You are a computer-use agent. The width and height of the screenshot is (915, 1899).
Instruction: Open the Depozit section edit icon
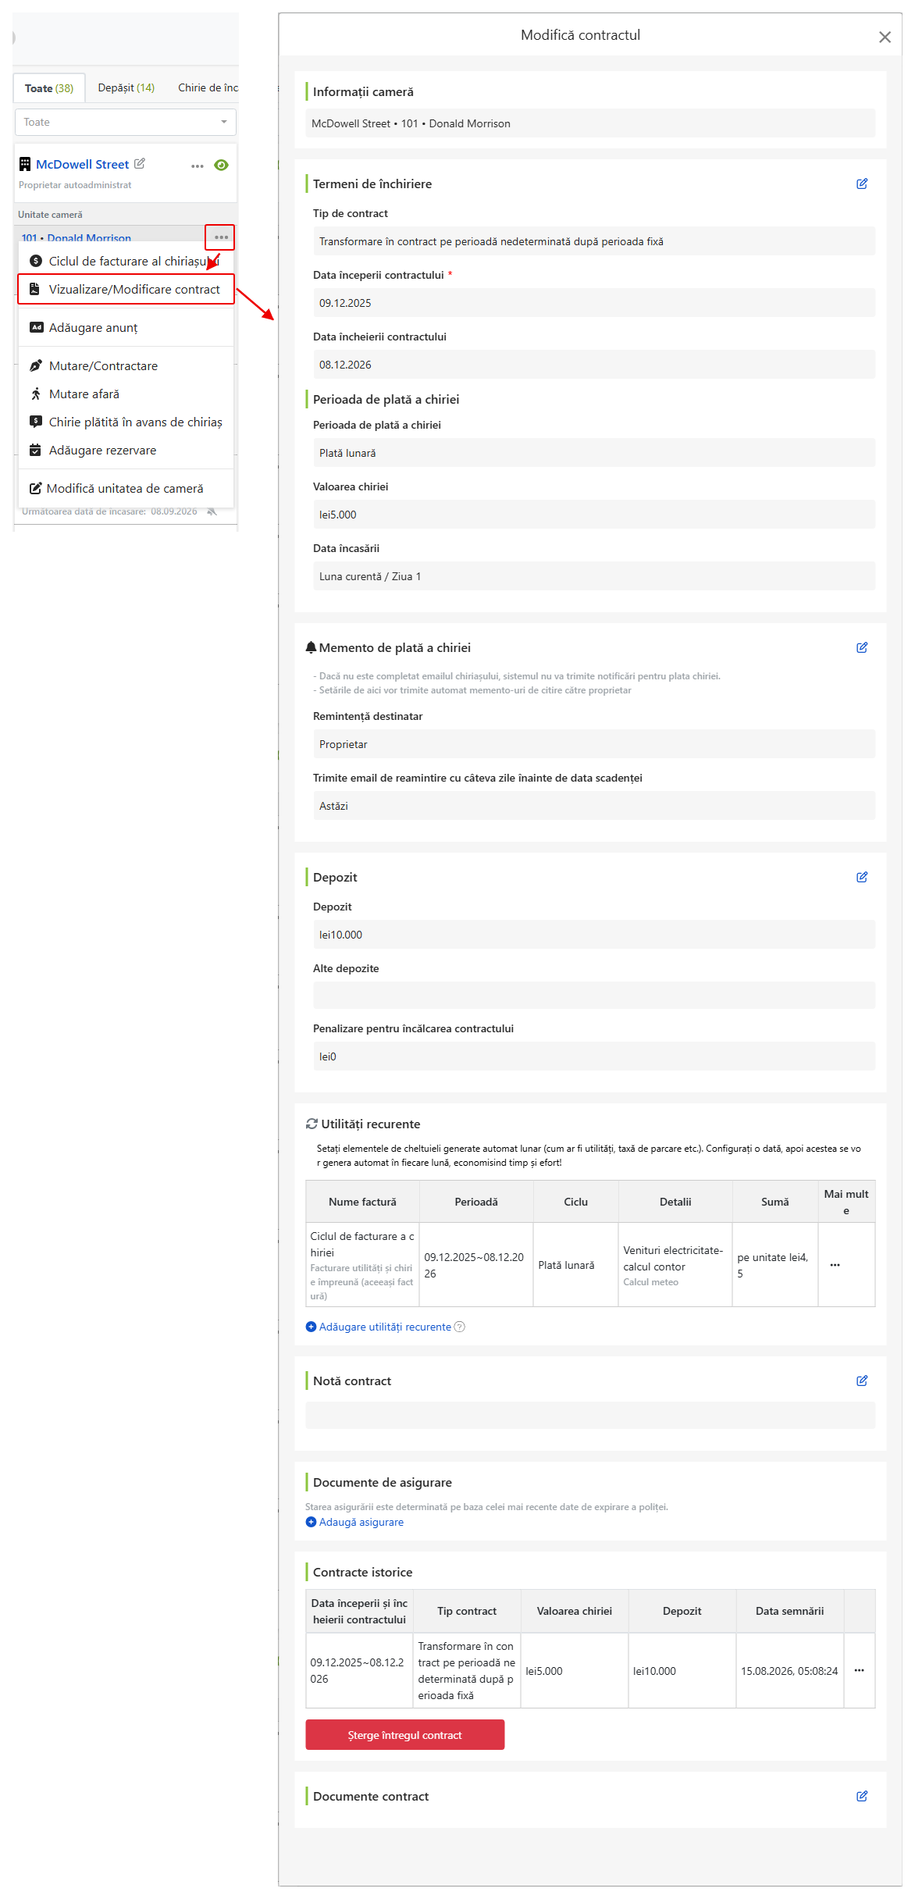pos(862,877)
